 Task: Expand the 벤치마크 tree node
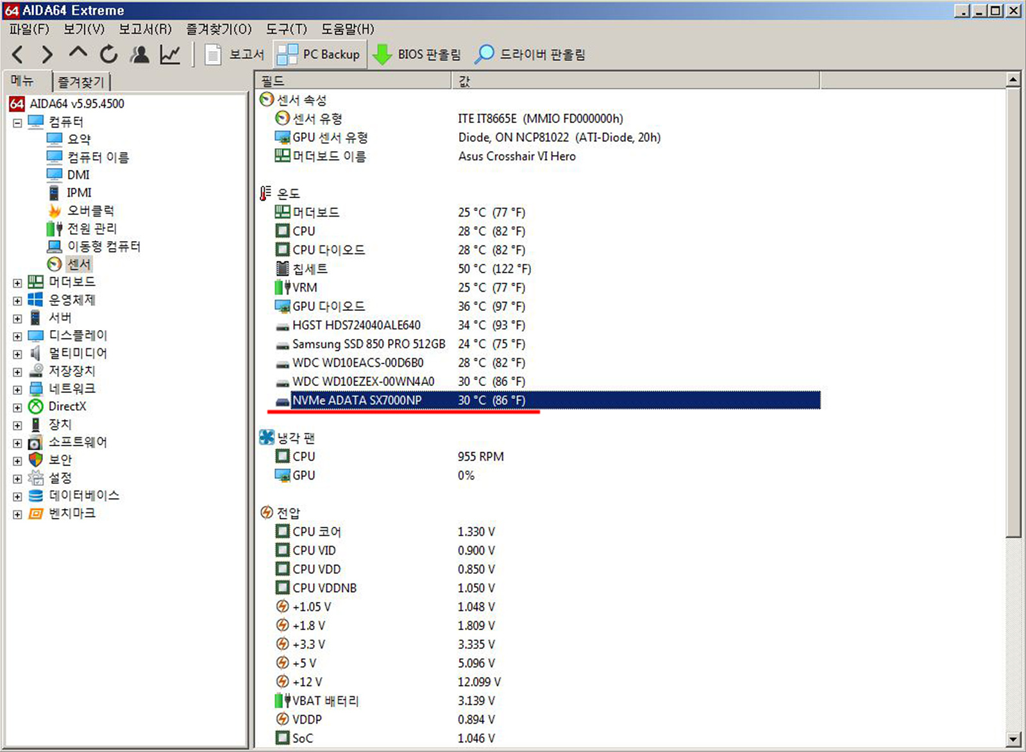click(x=16, y=513)
